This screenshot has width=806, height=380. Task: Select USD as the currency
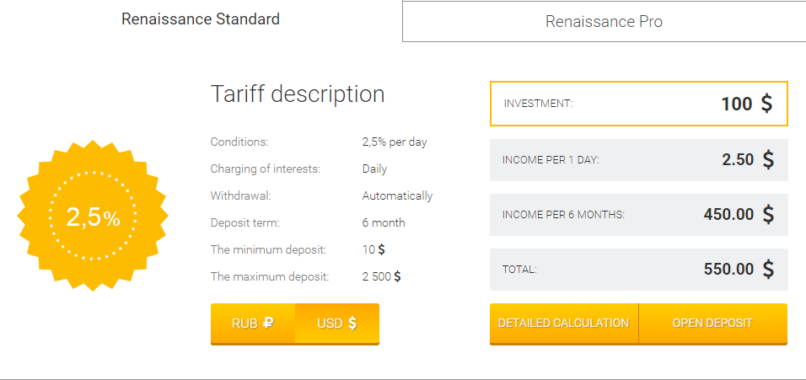coord(337,323)
